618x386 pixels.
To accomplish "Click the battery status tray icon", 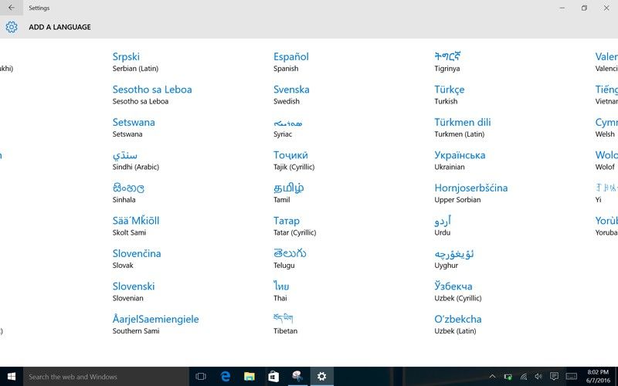I will [508, 377].
